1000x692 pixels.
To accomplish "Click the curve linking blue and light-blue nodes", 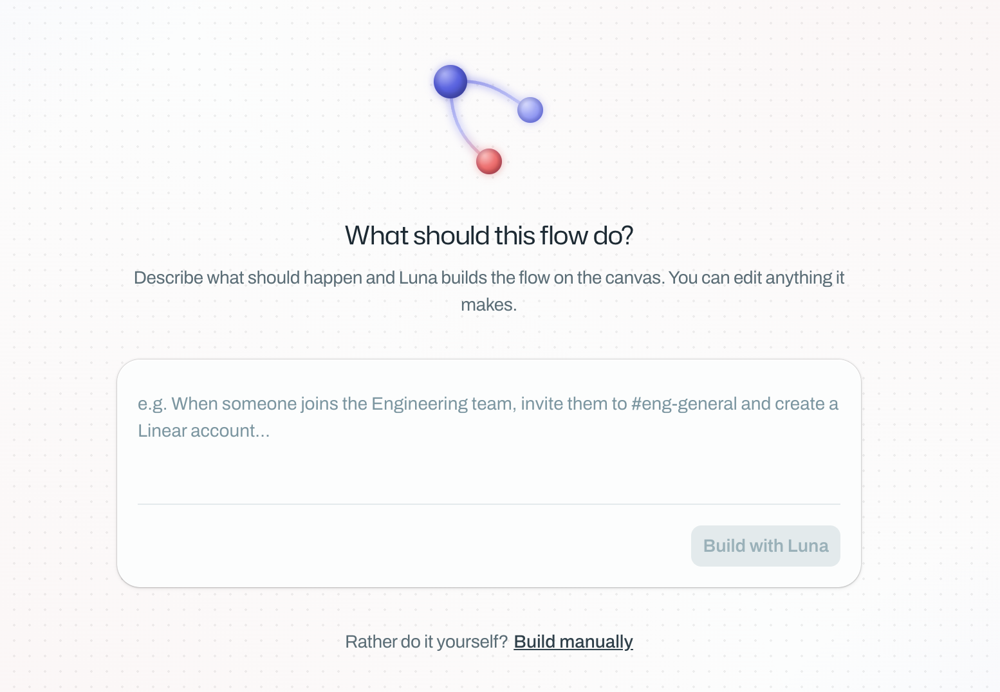I will point(493,88).
